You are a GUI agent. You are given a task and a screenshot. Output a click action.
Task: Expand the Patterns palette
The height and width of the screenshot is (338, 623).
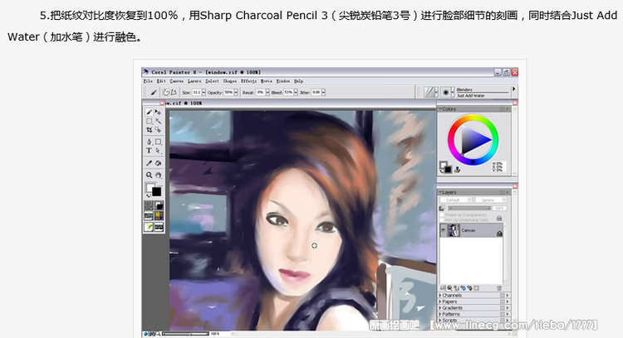pyautogui.click(x=439, y=314)
